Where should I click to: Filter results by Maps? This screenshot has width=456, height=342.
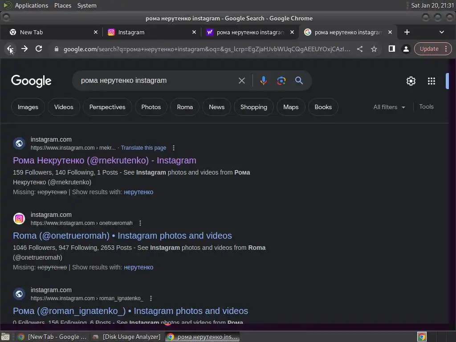coord(291,107)
